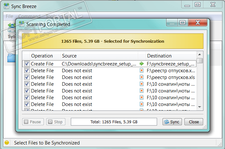Click the Pause button
225x149 pixels.
(x=32, y=122)
